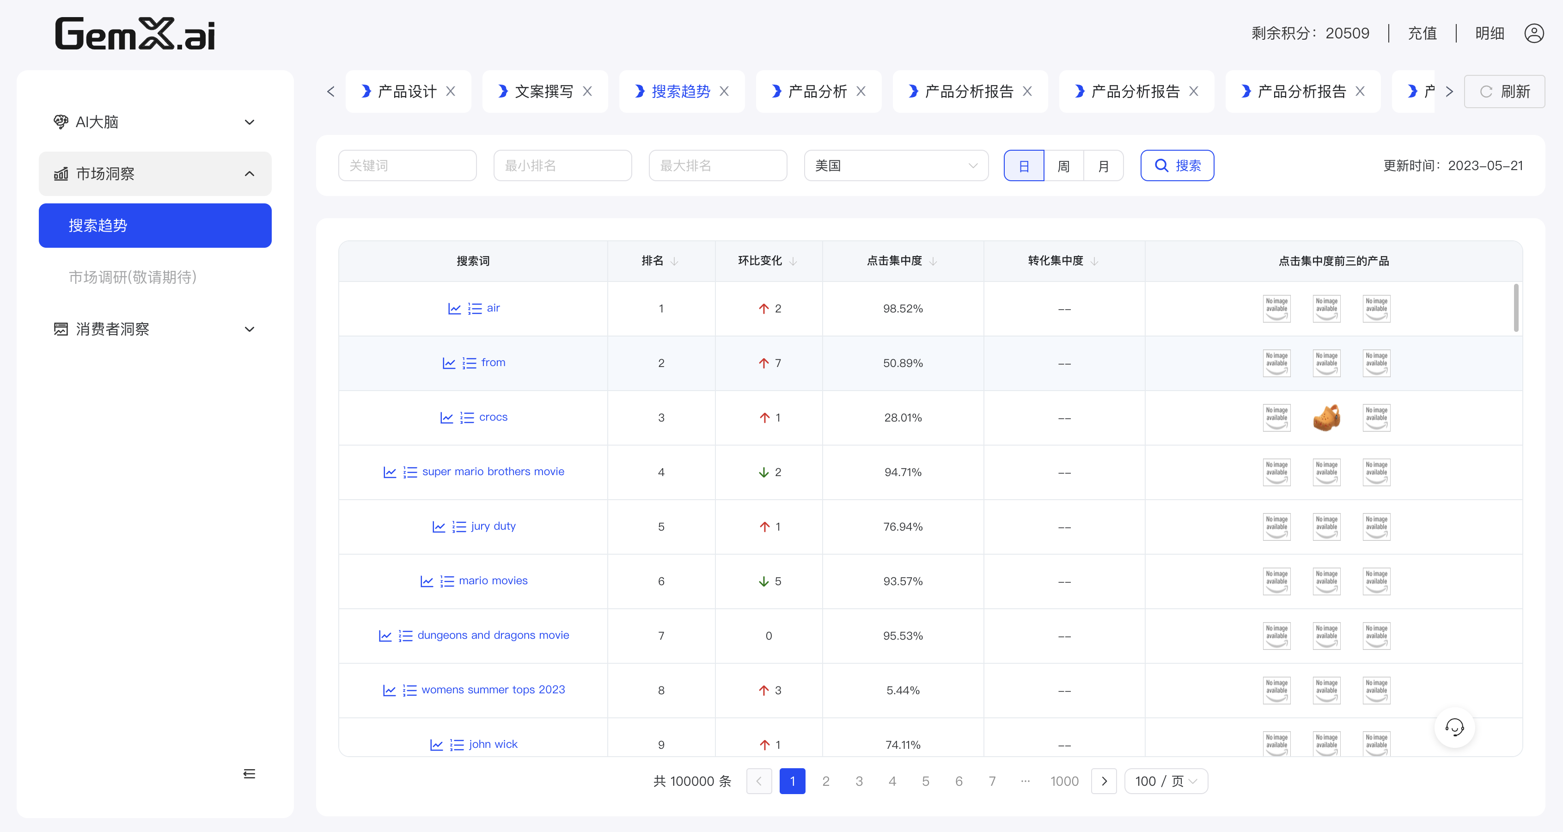Image resolution: width=1563 pixels, height=832 pixels.
Task: Click the 关键词 keyword input field
Action: tap(407, 165)
